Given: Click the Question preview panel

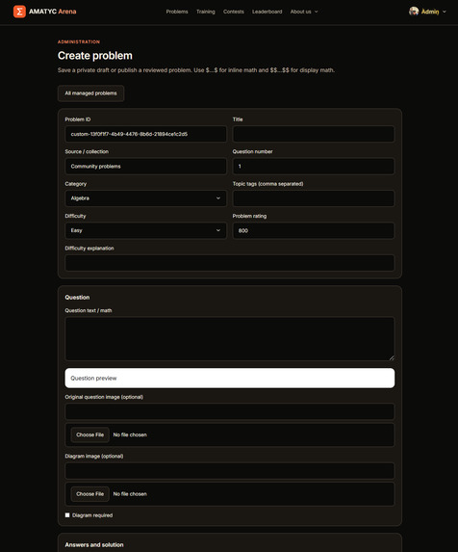Looking at the screenshot, I should (230, 378).
